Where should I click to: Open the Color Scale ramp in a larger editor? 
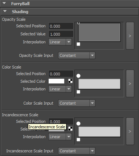click(130, 83)
